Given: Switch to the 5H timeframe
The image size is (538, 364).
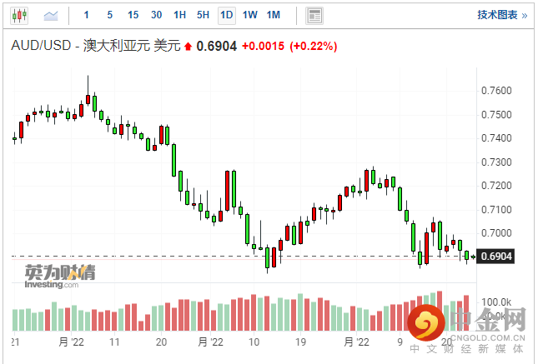Looking at the screenshot, I should 203,15.
